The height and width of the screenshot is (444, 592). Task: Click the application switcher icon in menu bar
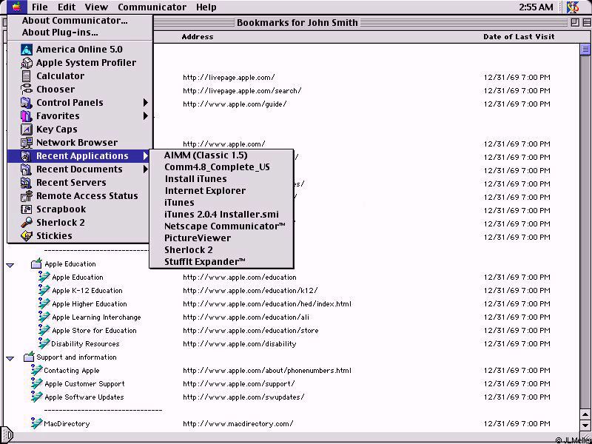(x=573, y=7)
